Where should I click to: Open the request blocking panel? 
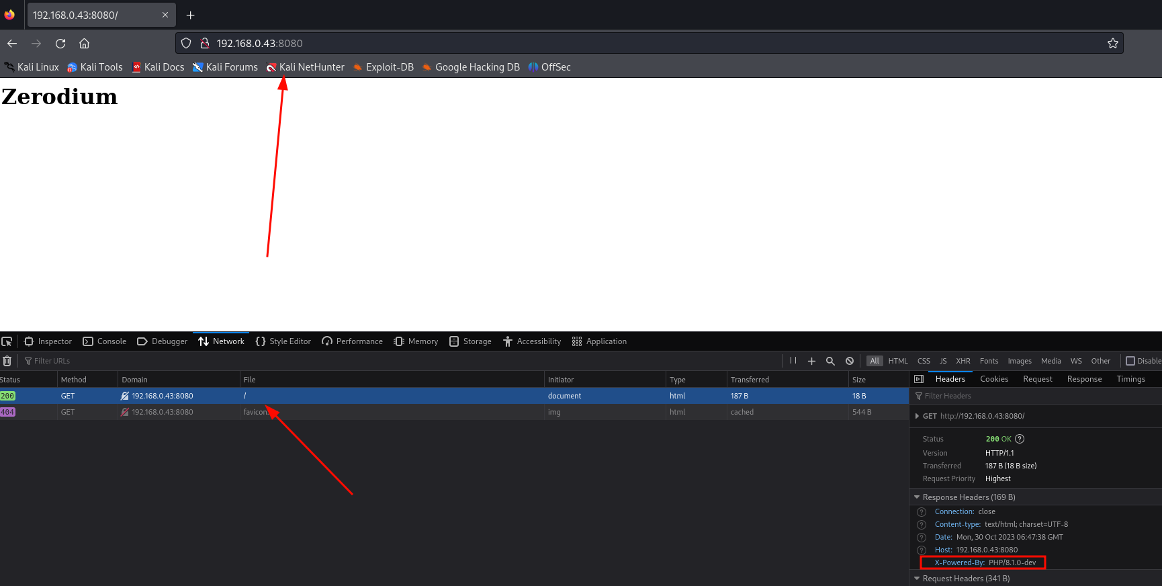click(850, 361)
